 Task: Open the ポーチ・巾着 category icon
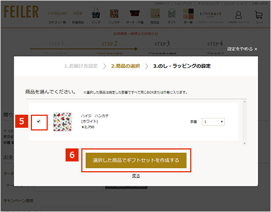[x=134, y=16]
